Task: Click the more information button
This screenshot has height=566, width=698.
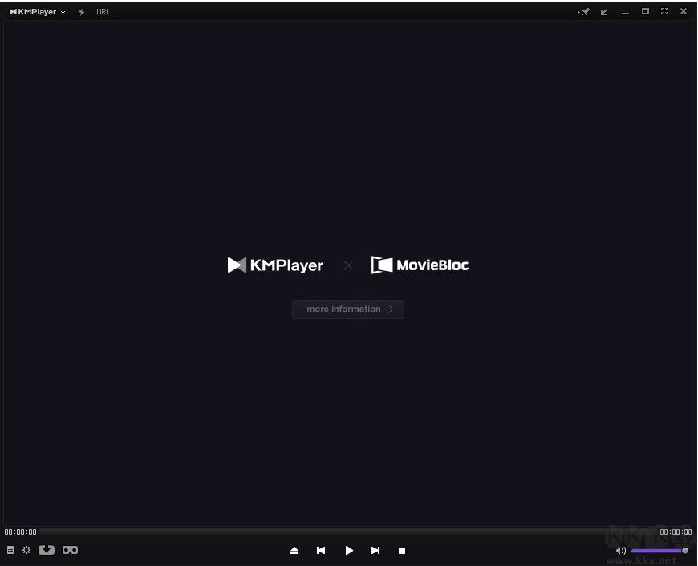Action: [x=348, y=309]
